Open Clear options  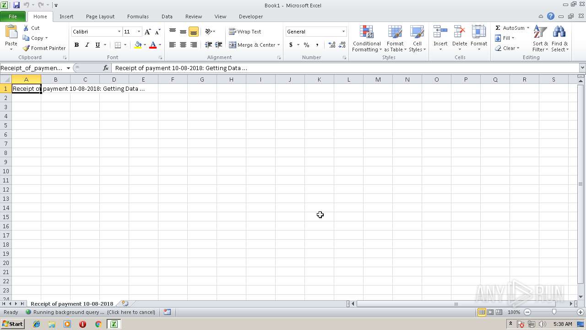(x=507, y=48)
